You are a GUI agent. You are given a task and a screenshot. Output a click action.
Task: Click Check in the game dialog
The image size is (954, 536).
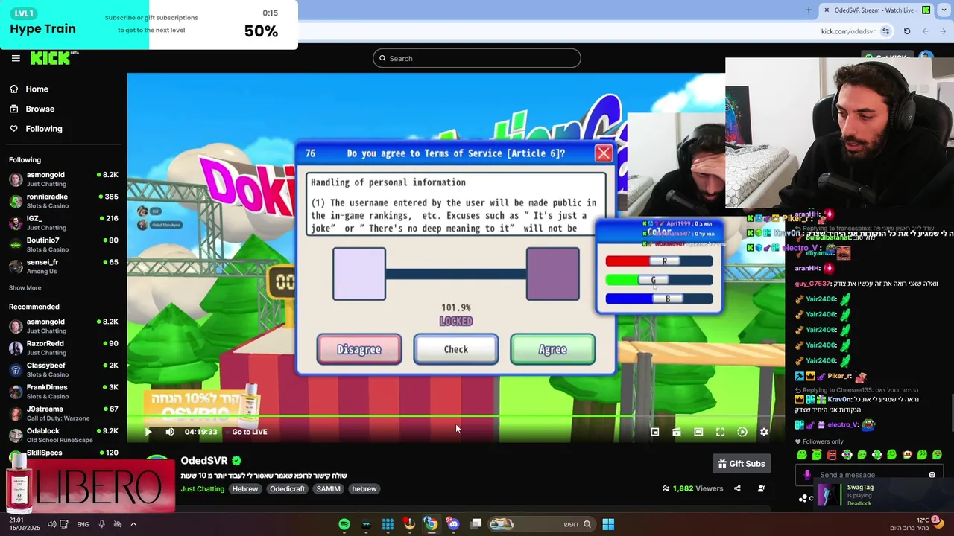[456, 350]
